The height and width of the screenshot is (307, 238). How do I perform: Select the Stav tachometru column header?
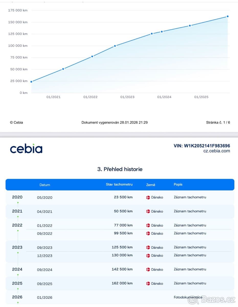pos(119,184)
